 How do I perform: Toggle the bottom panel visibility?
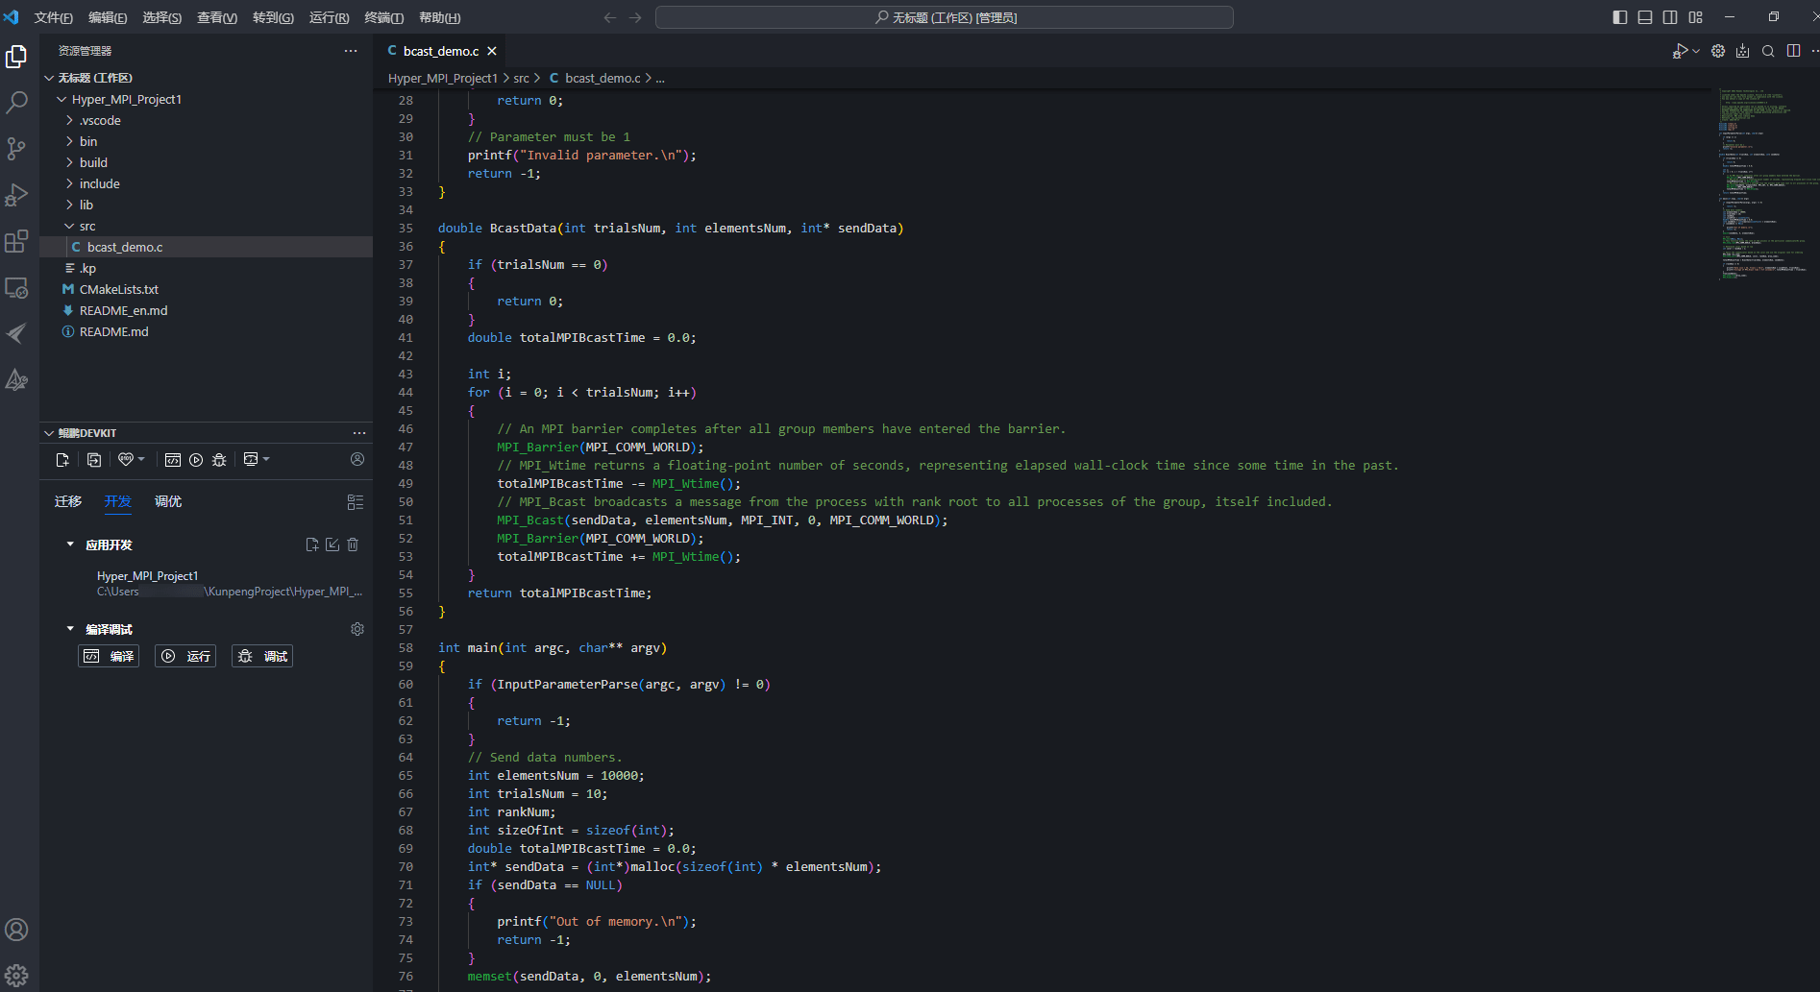(x=1645, y=17)
